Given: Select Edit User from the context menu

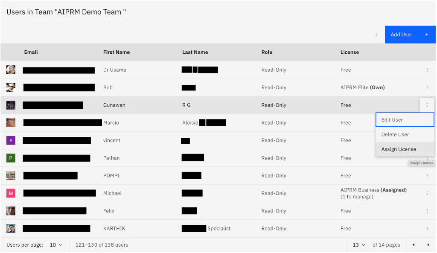Looking at the screenshot, I should [405, 120].
